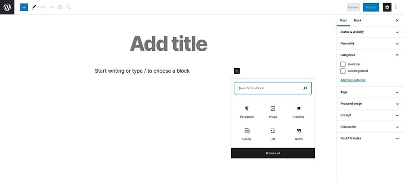
Task: Open the content info details icon
Action: (60, 7)
